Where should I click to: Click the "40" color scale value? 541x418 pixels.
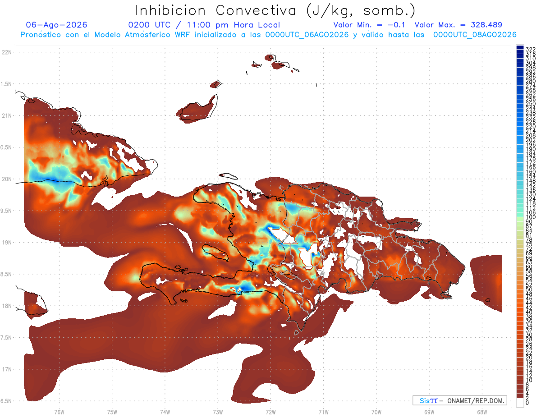point(529,312)
